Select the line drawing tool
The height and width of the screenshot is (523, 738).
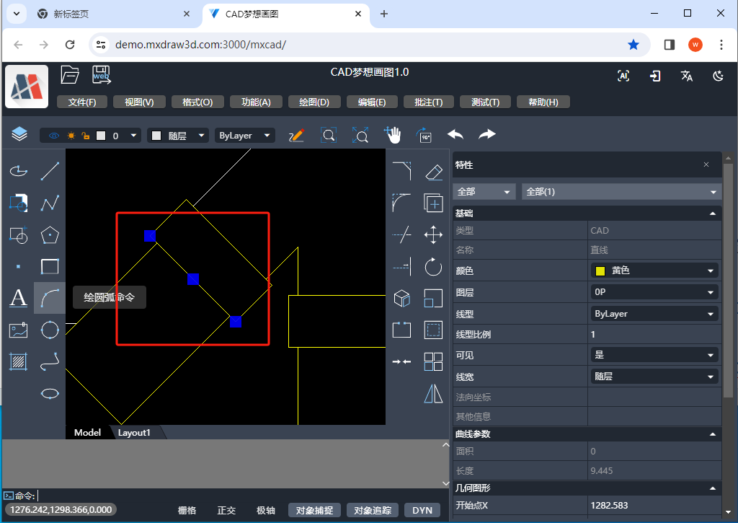pyautogui.click(x=50, y=171)
